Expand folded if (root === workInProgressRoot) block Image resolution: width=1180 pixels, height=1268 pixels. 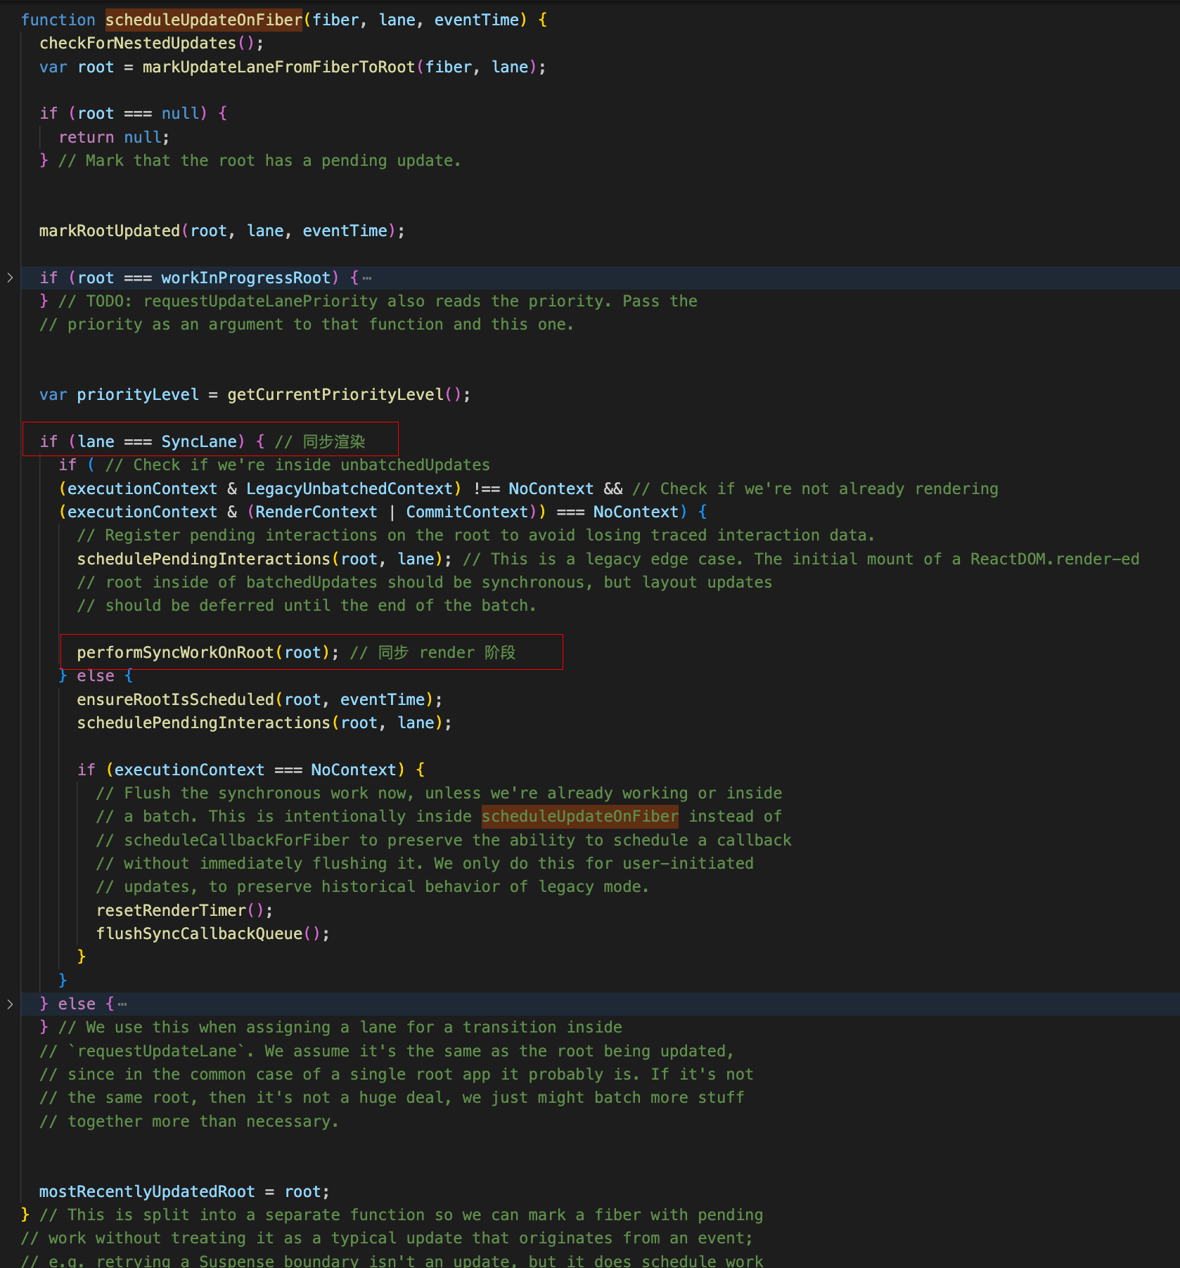click(10, 278)
